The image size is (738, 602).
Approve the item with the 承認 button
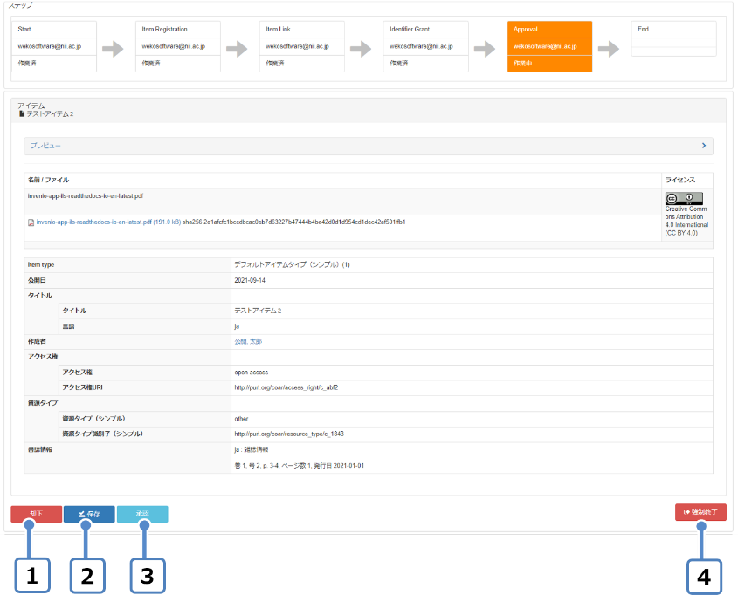coord(141,514)
